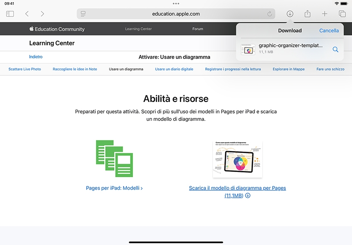Click the Learning Center page heading
Image resolution: width=352 pixels, height=245 pixels.
pyautogui.click(x=52, y=43)
